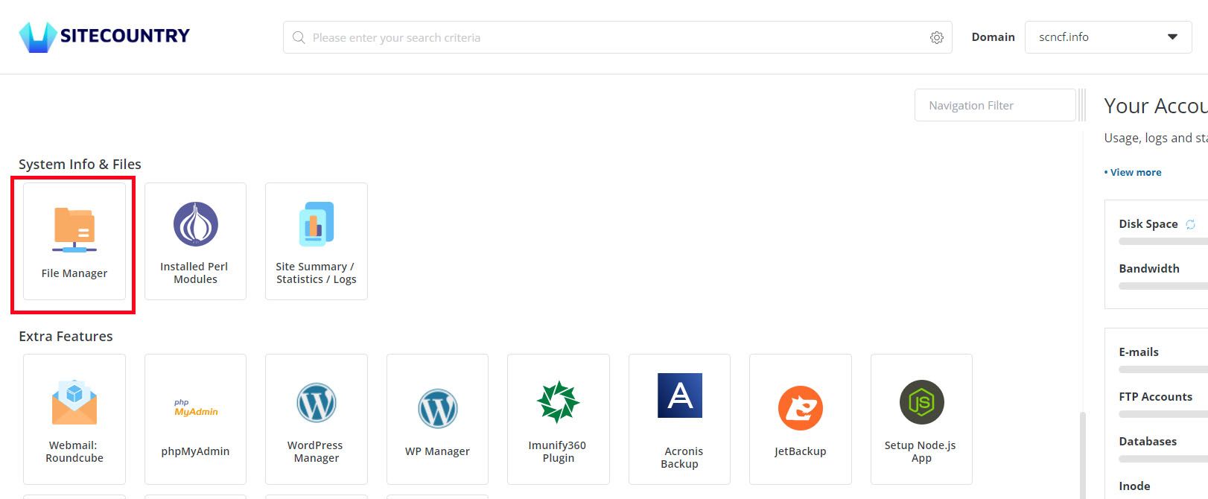The image size is (1208, 499).
Task: Click the sidebar collapse handle bars
Action: click(1081, 105)
